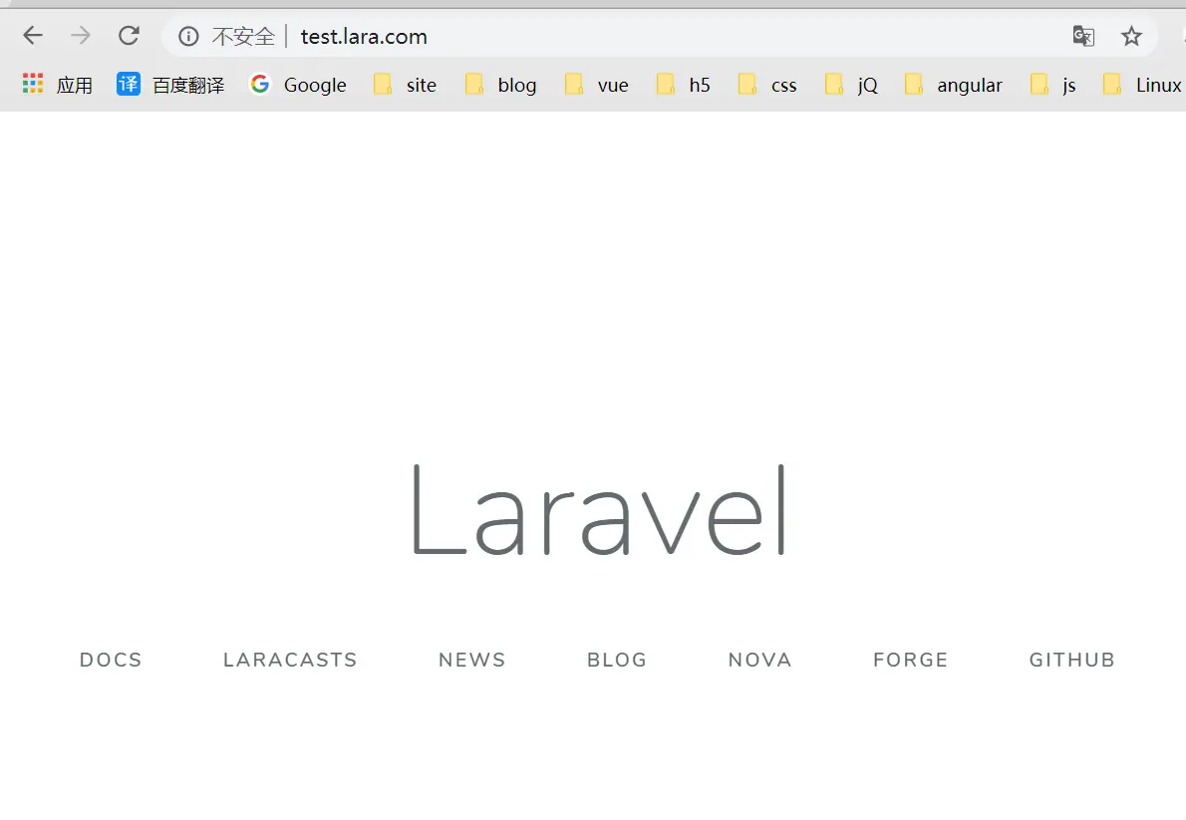Open the Baidu Translate bookmark

(x=170, y=84)
